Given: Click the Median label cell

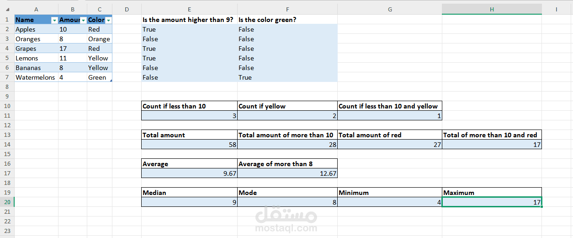Looking at the screenshot, I should click(x=189, y=193).
